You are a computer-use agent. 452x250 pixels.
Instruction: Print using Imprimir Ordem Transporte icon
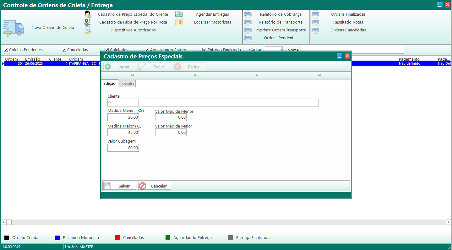click(248, 30)
